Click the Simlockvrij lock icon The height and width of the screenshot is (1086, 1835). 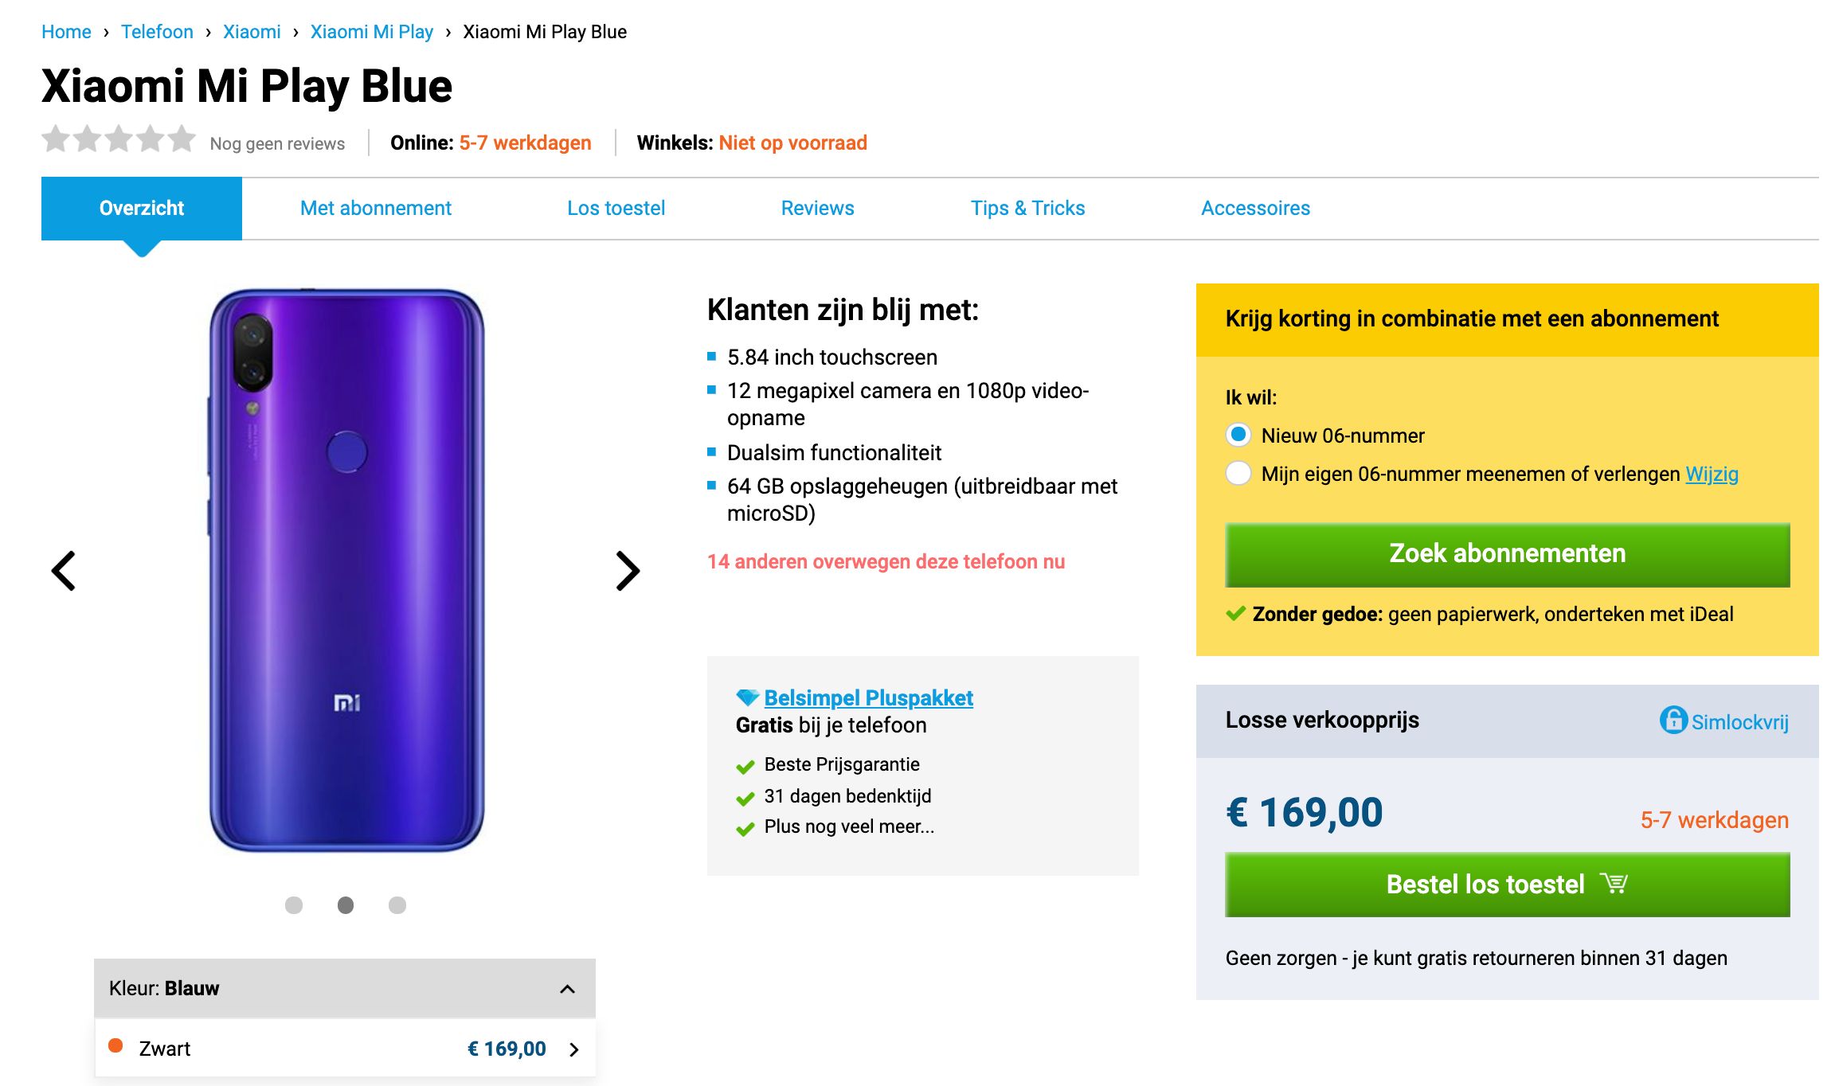pyautogui.click(x=1675, y=721)
